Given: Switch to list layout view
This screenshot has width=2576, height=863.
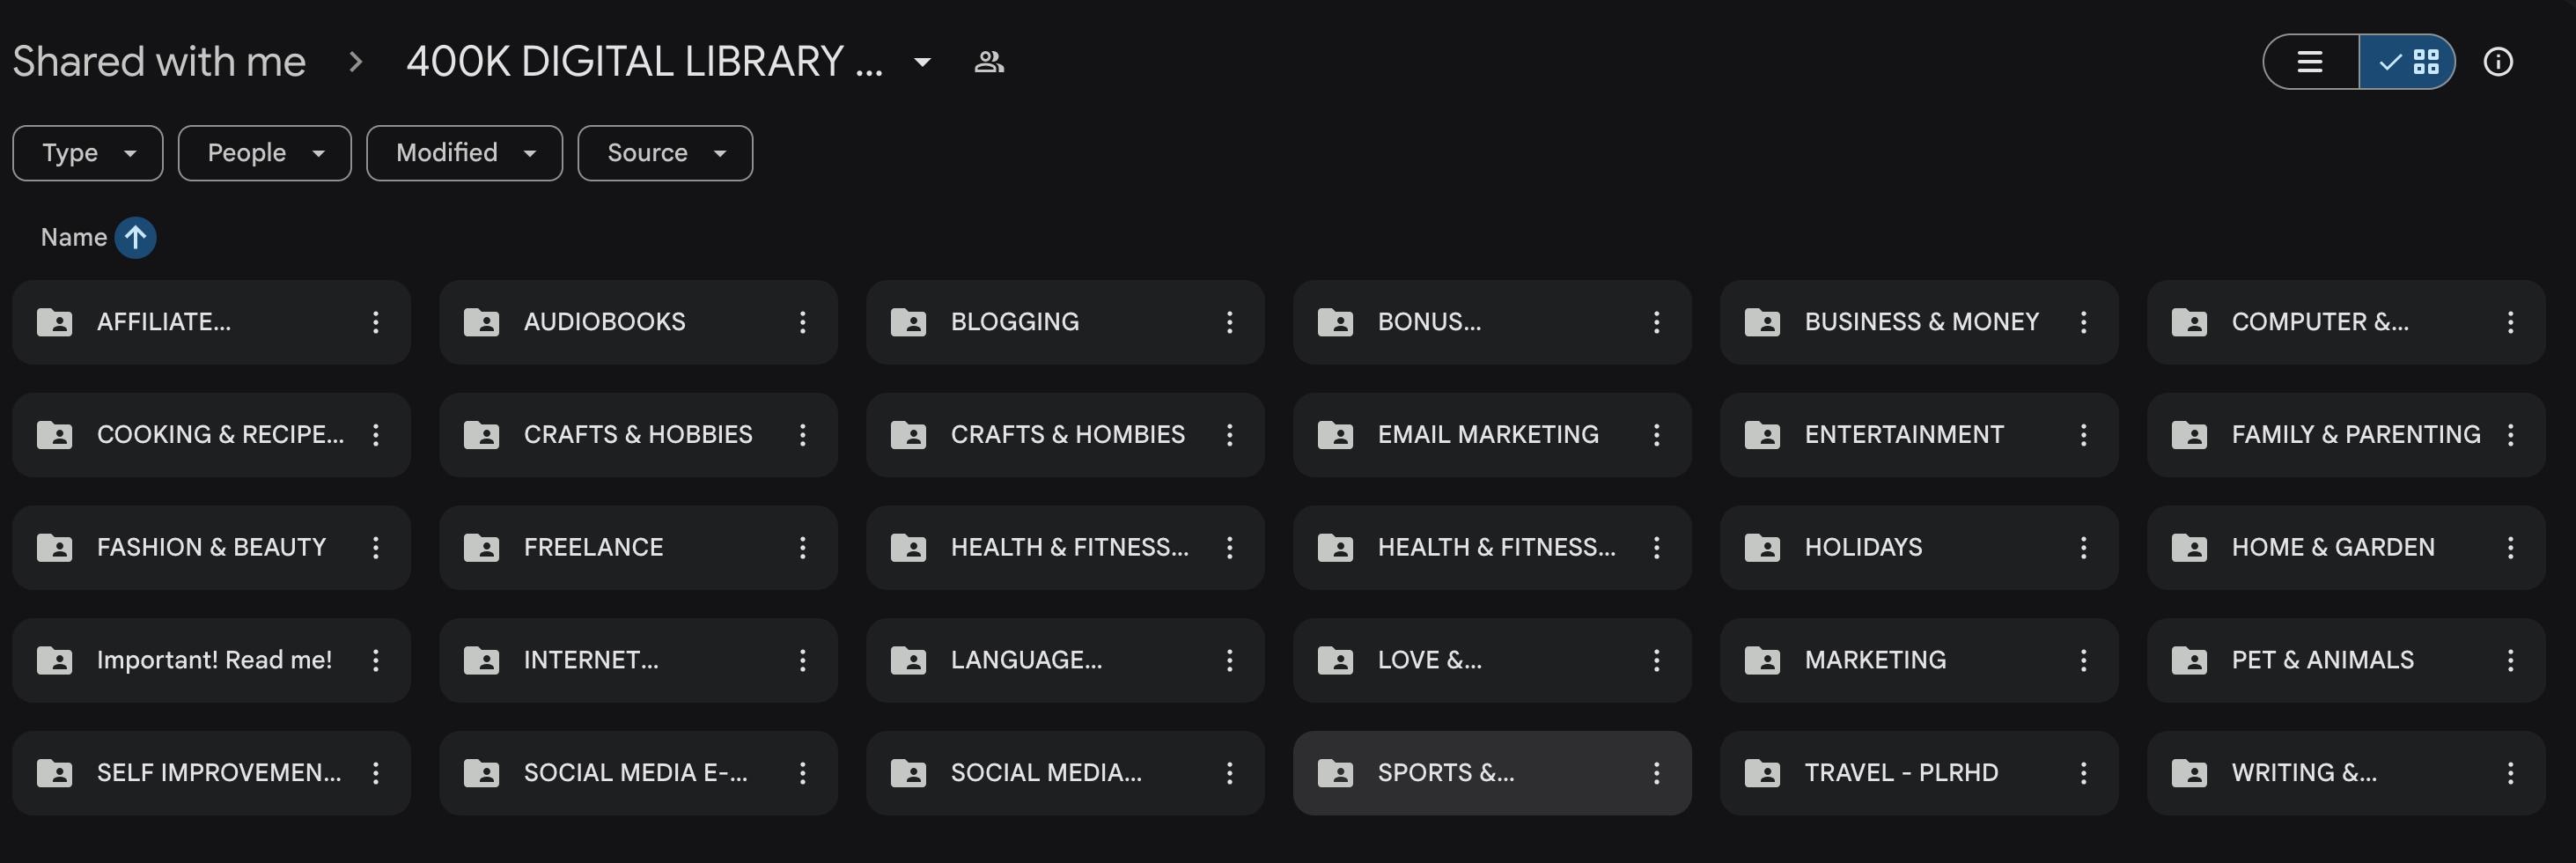Looking at the screenshot, I should tap(2310, 62).
